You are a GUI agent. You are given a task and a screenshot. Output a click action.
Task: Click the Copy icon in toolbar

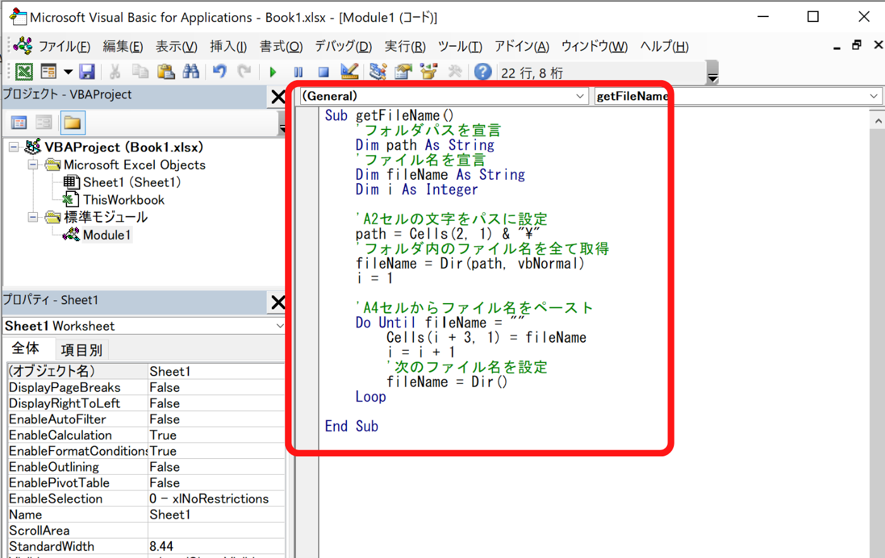coord(140,72)
